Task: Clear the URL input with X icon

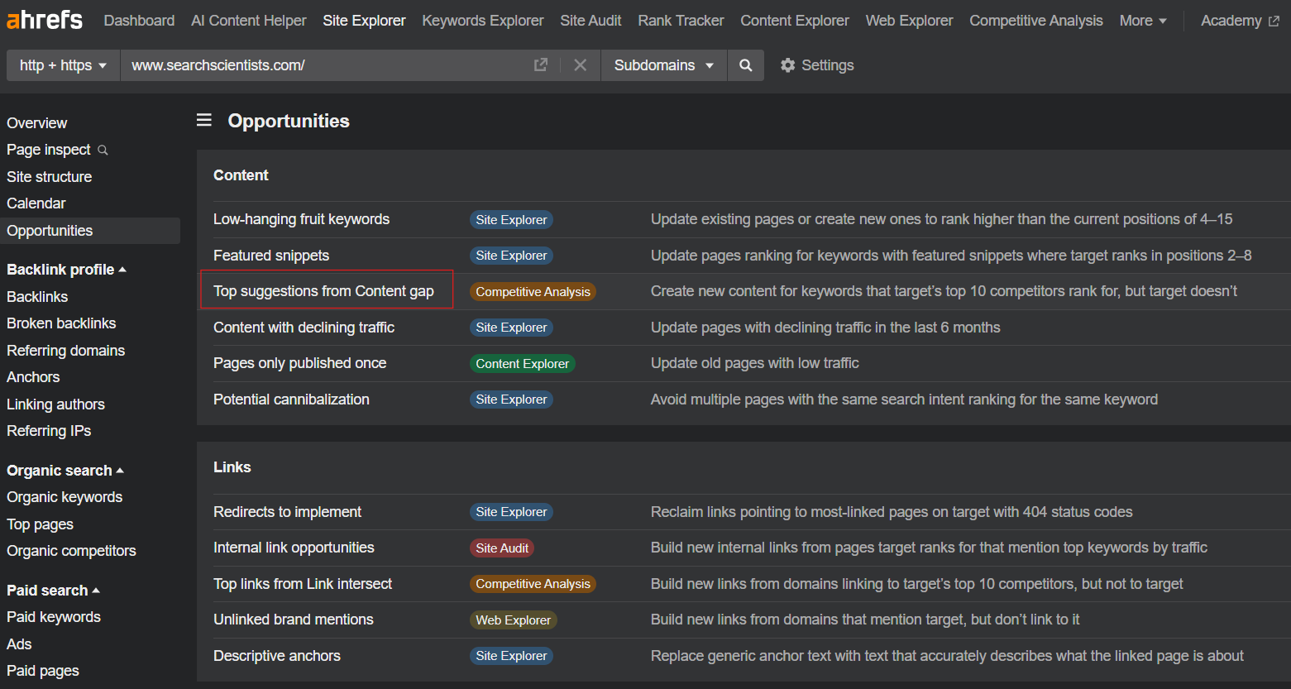Action: (581, 65)
